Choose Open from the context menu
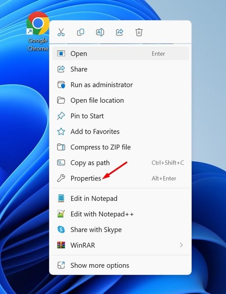 pos(121,54)
